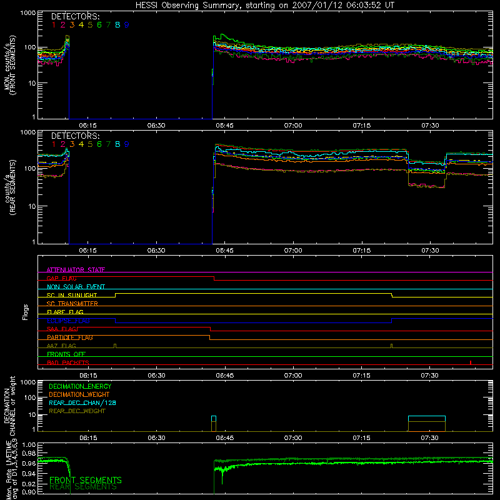Click the REAR_DEC_CHAN/128 legend entry
Screen dimensions: 500x500
82,402
